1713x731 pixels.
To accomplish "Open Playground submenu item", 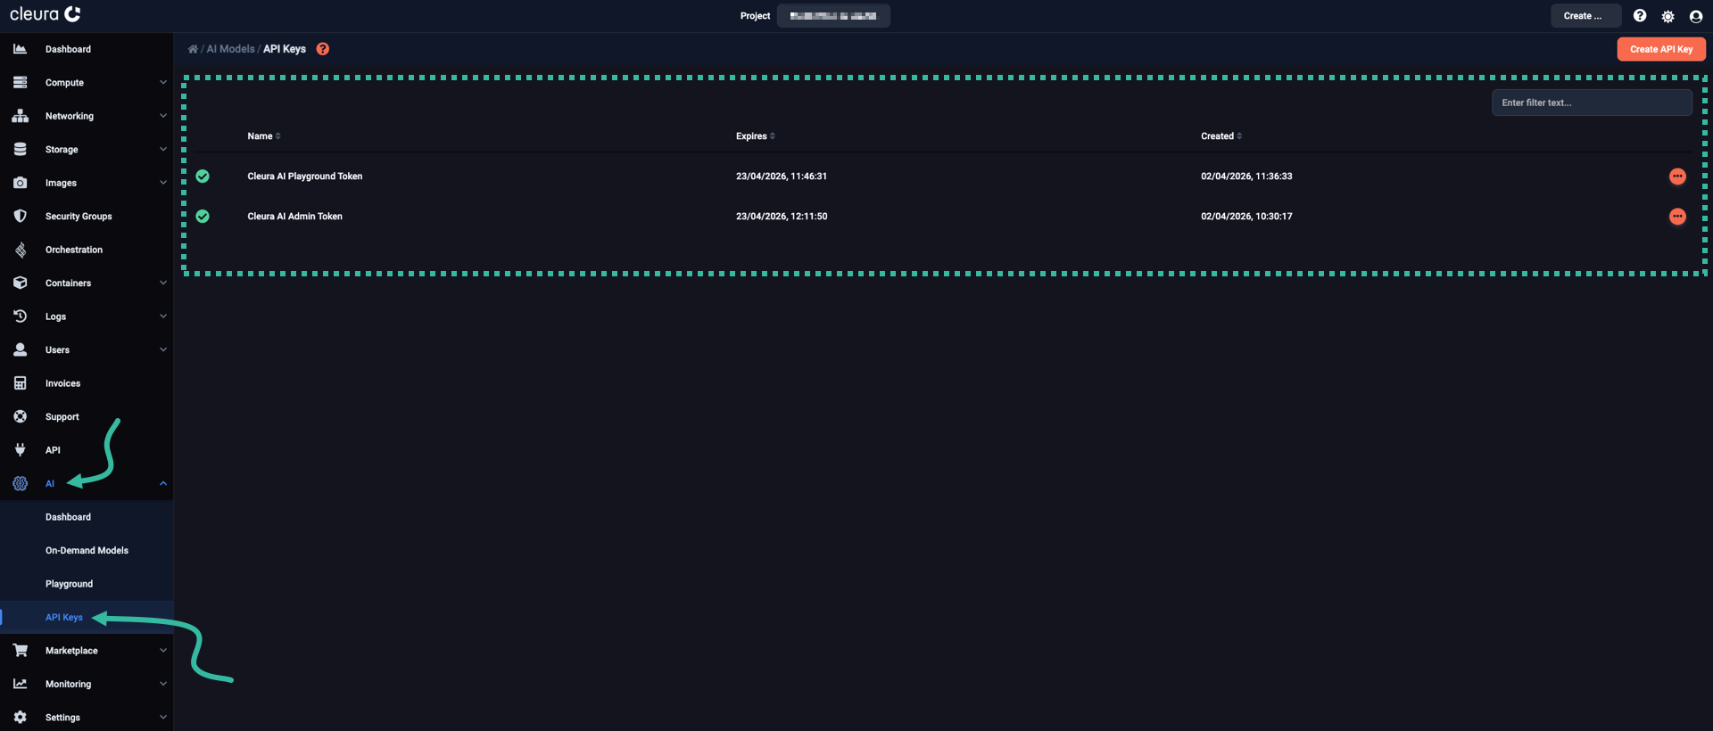I will click(x=87, y=584).
